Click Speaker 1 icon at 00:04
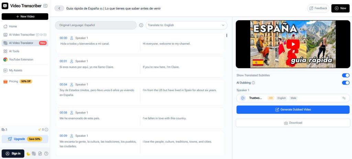The height and width of the screenshot is (159, 352). click(72, 85)
